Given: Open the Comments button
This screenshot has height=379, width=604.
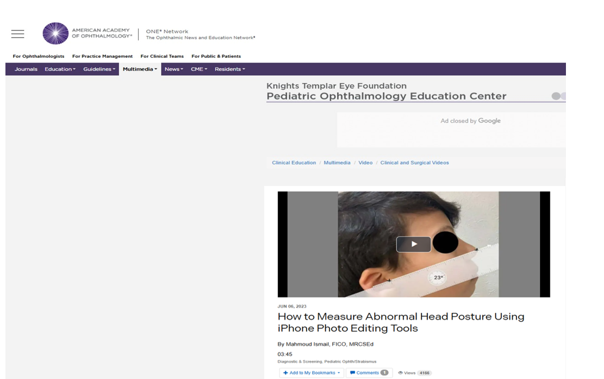Looking at the screenshot, I should tap(369, 373).
